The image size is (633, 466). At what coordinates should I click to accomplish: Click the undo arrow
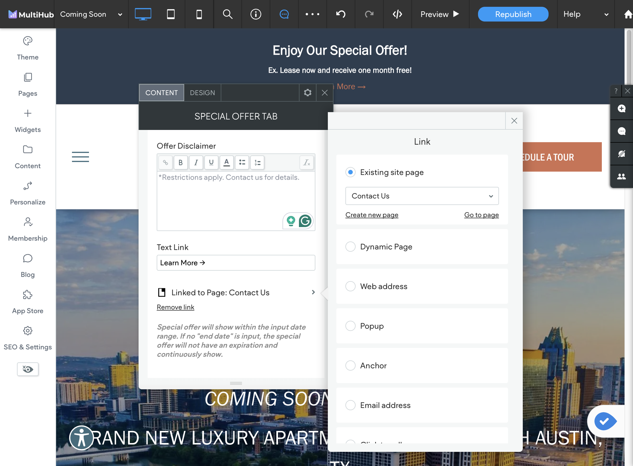point(341,14)
